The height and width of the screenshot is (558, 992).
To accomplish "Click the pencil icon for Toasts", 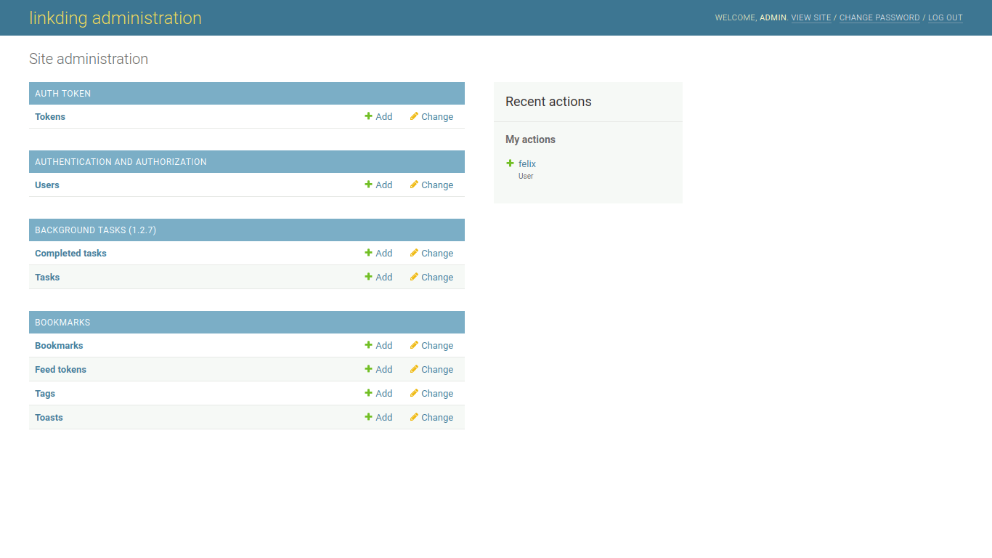I will (x=414, y=417).
